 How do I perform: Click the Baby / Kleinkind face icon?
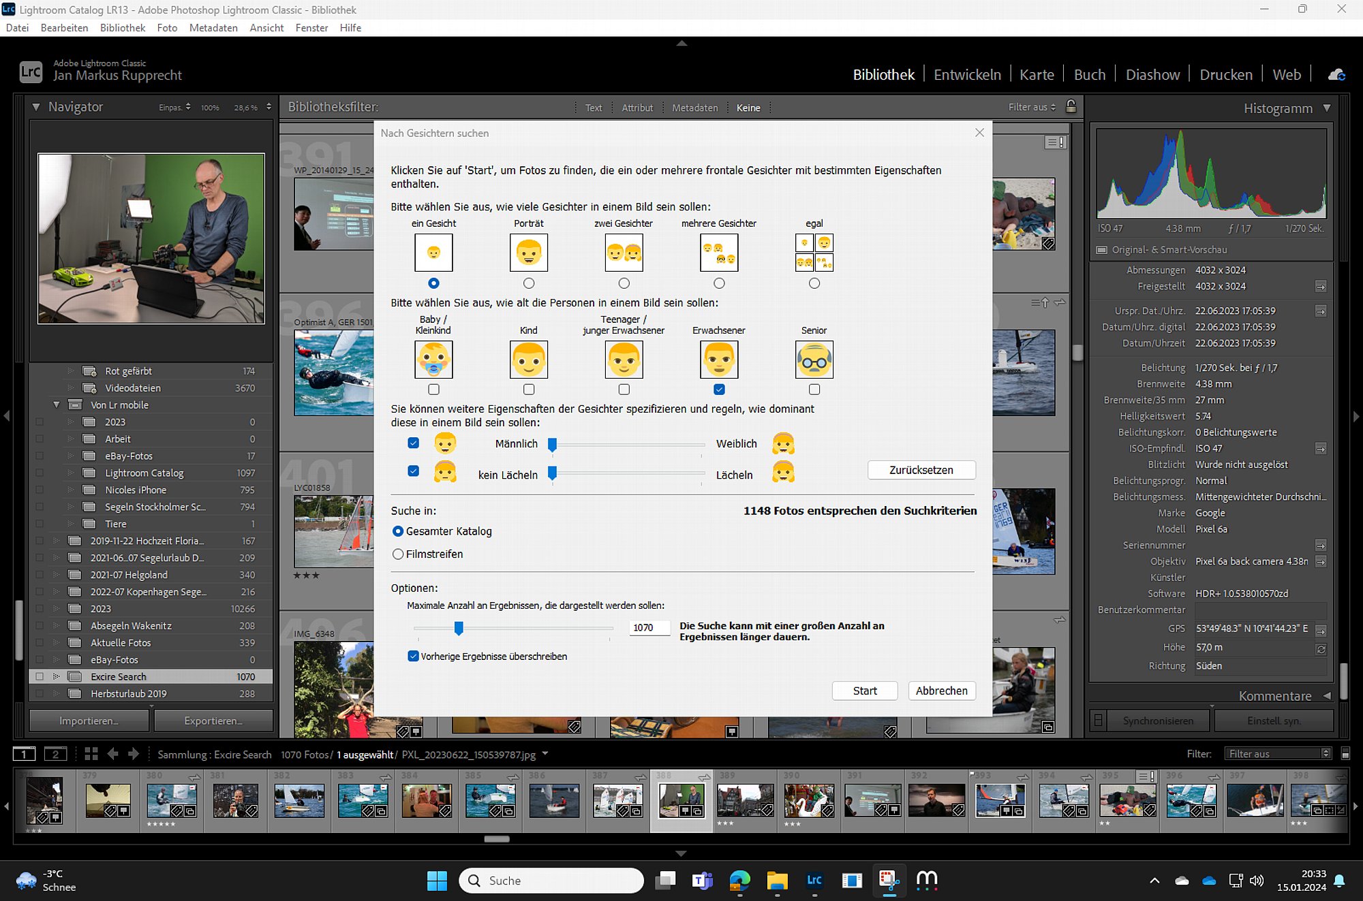(433, 359)
